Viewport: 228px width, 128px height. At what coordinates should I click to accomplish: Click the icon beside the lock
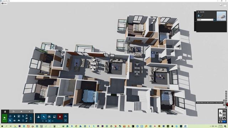tap(202, 15)
